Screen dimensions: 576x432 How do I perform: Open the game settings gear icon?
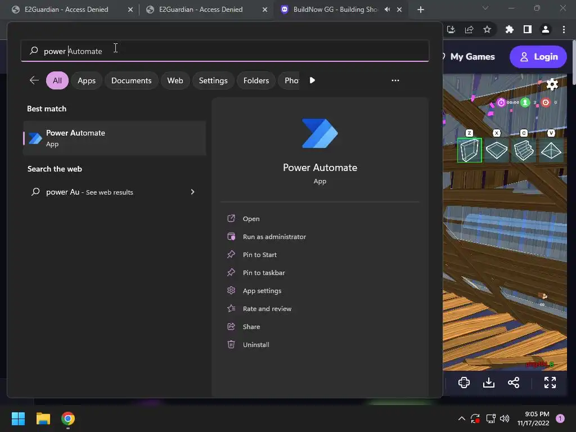(x=552, y=84)
